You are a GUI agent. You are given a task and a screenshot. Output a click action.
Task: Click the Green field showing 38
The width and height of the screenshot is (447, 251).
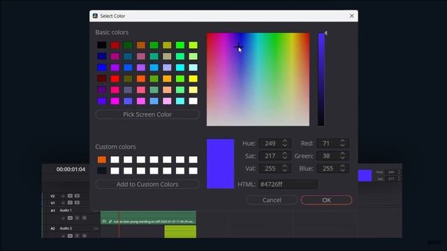point(332,155)
